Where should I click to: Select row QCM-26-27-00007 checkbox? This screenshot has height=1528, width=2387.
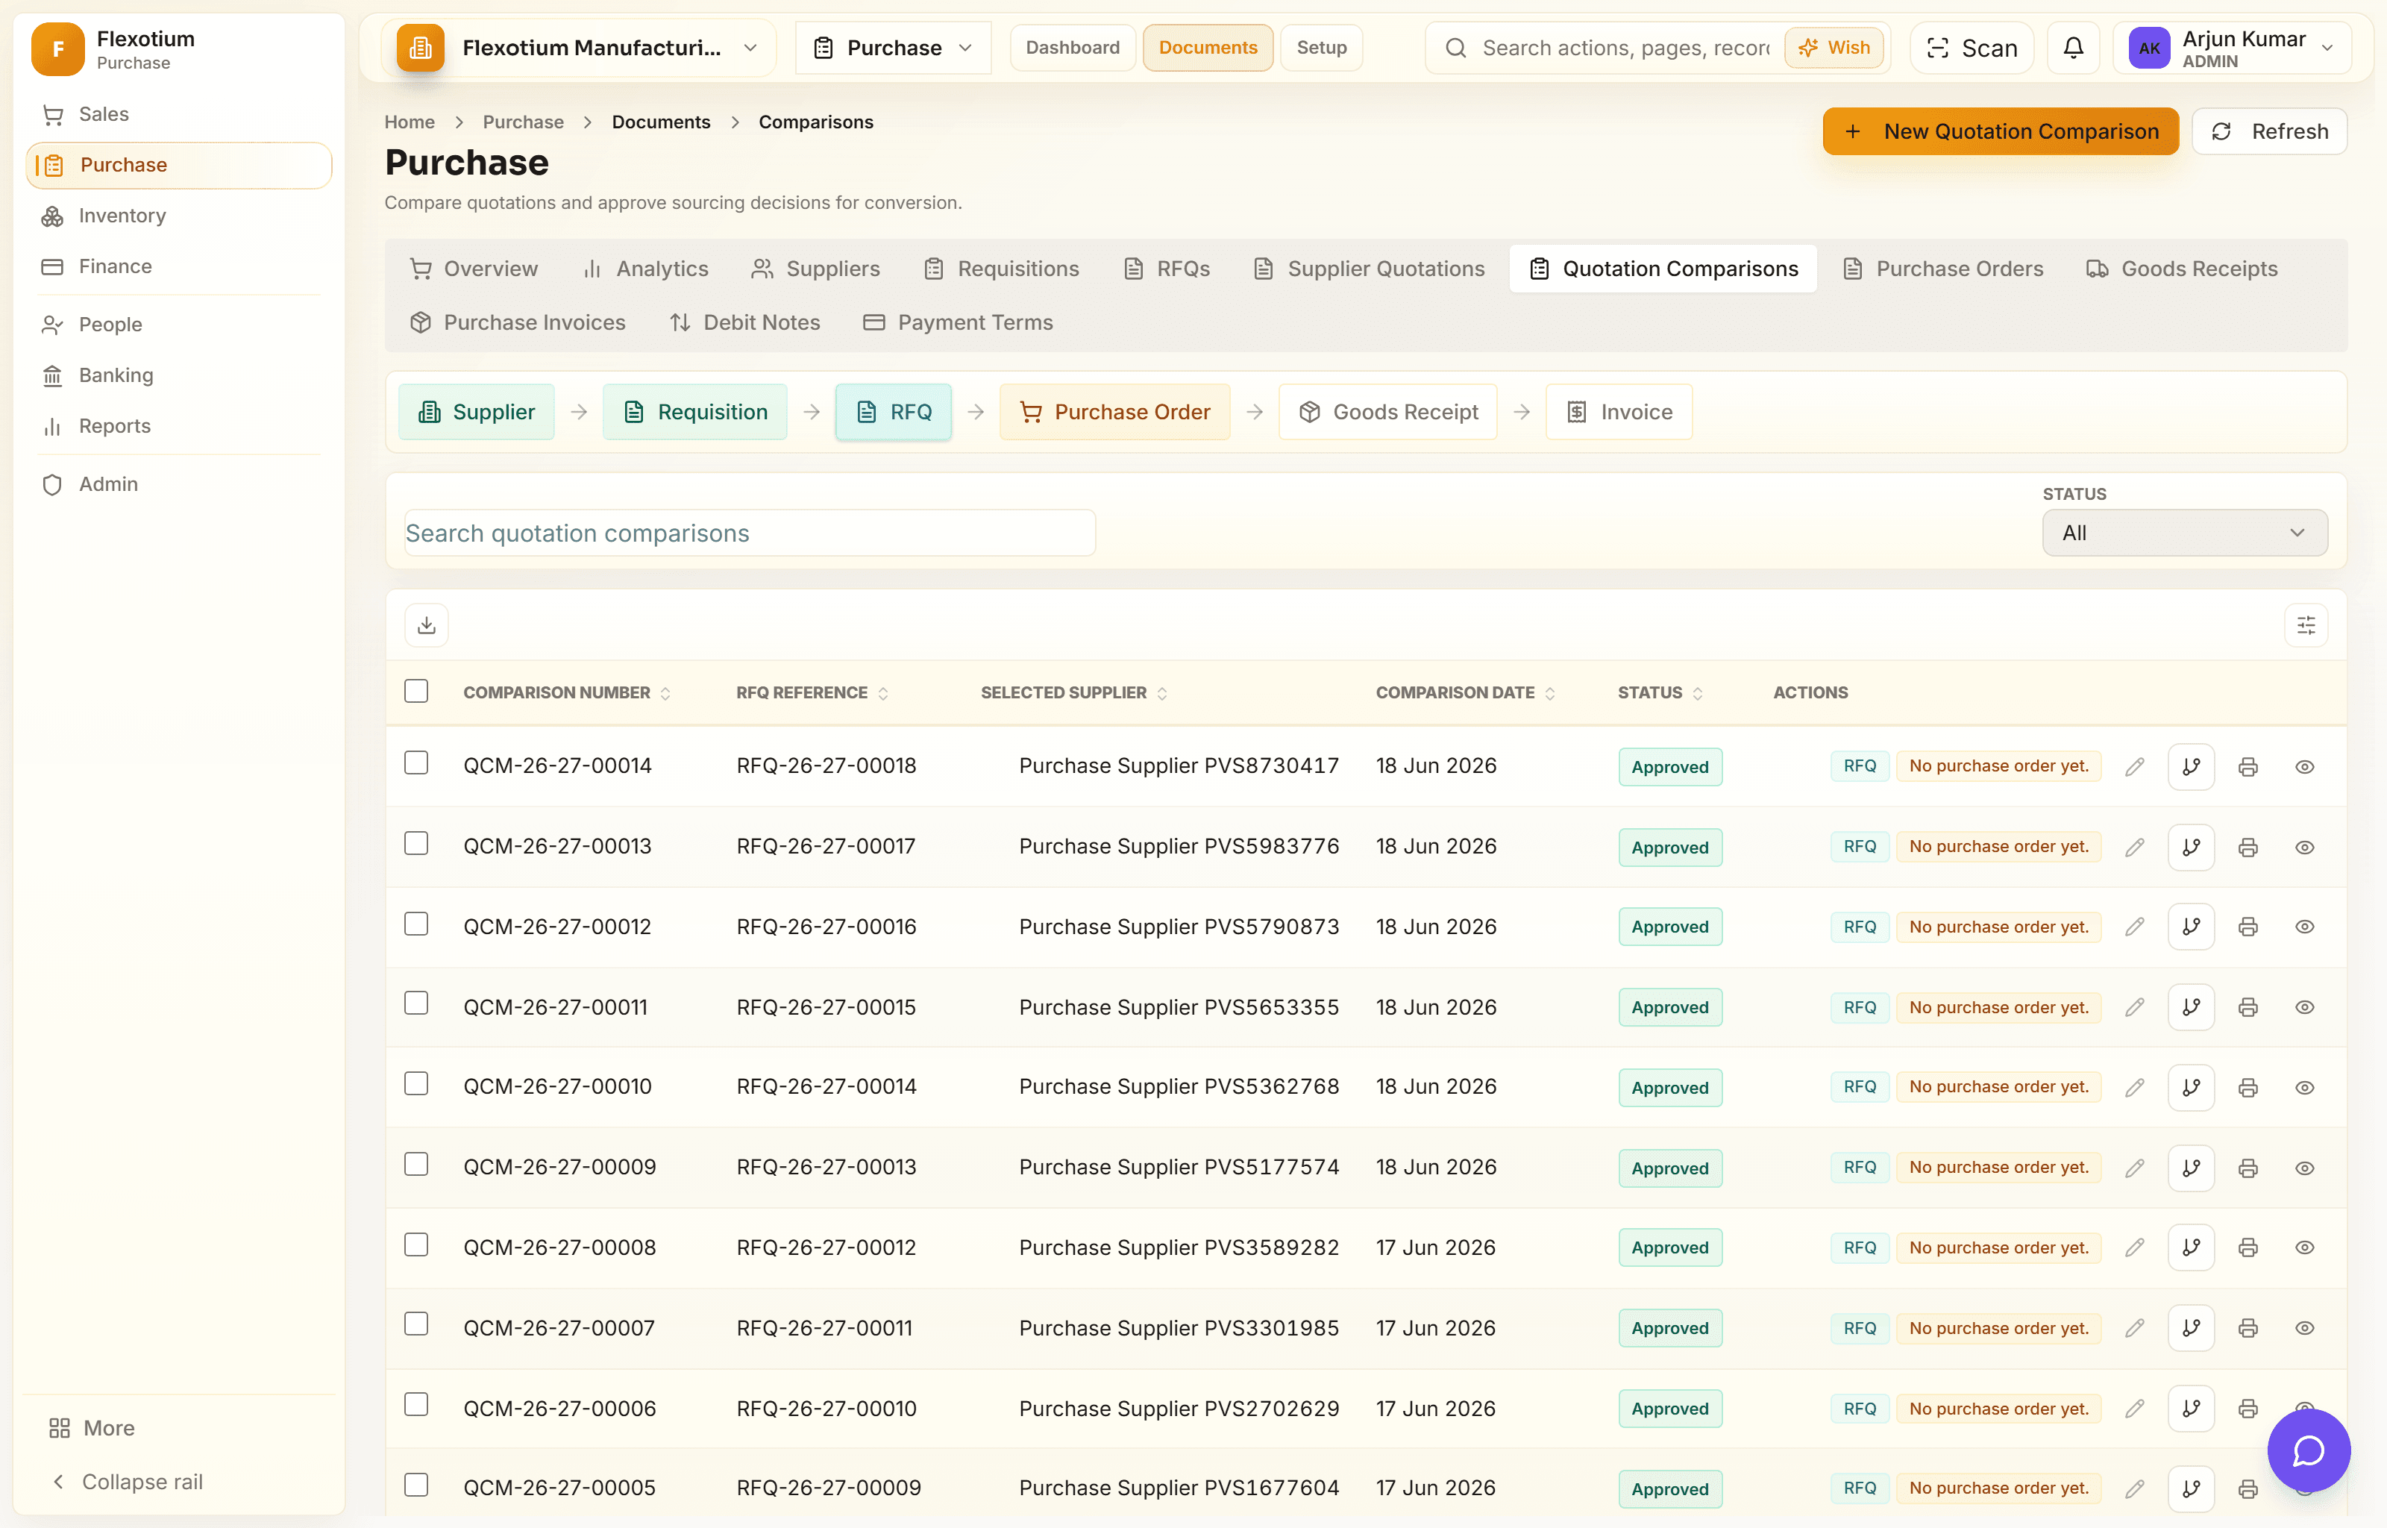416,1324
